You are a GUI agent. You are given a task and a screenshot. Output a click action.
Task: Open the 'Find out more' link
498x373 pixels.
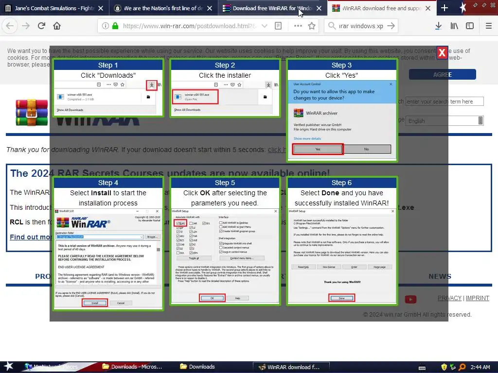(x=30, y=237)
